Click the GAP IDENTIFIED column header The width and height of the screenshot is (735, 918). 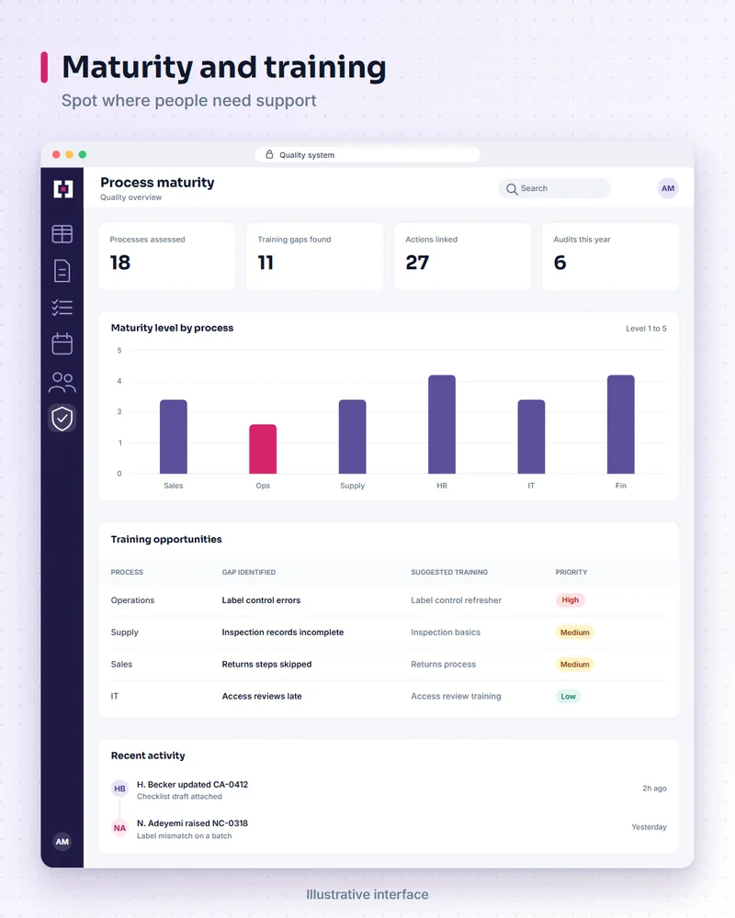coord(248,572)
